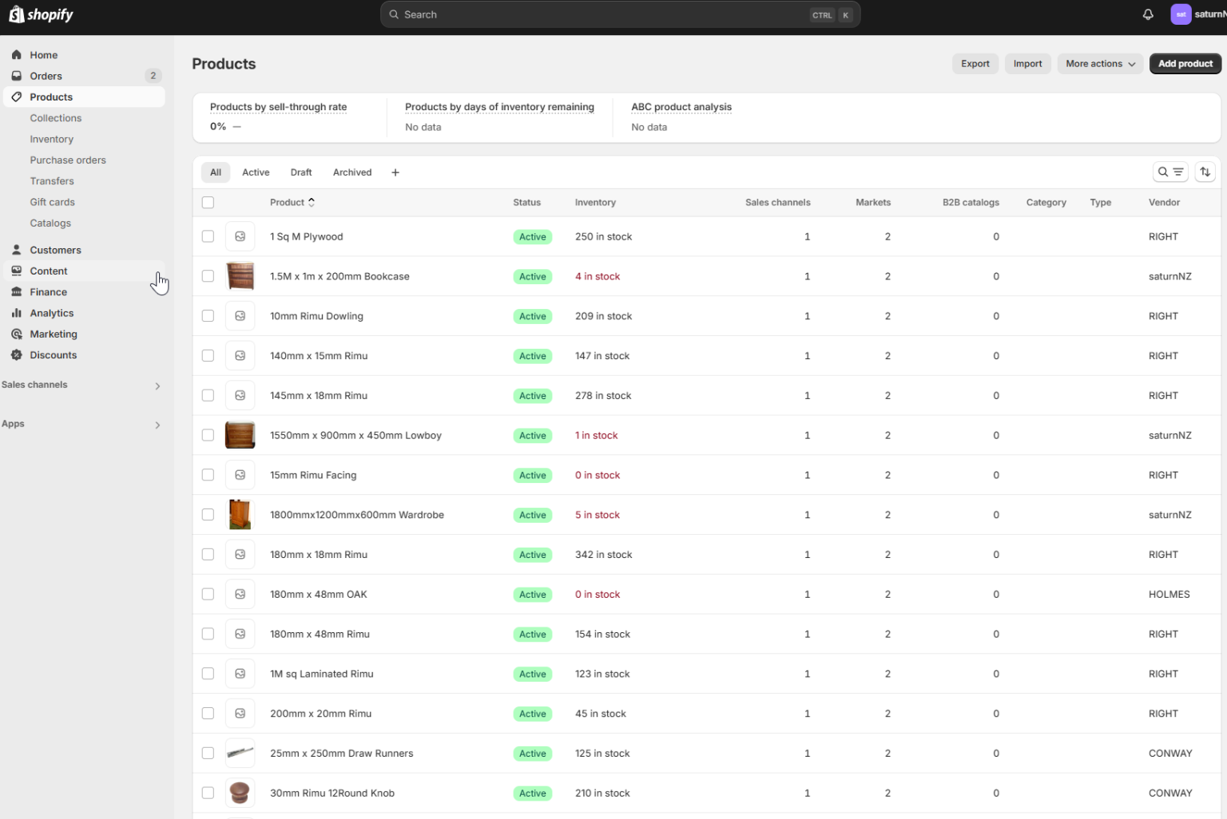Expand the Apps section
The height and width of the screenshot is (819, 1227).
(157, 425)
